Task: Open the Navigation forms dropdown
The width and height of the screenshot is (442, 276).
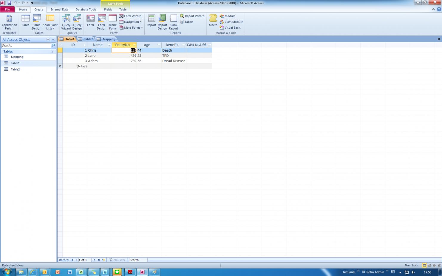Action: pyautogui.click(x=130, y=22)
